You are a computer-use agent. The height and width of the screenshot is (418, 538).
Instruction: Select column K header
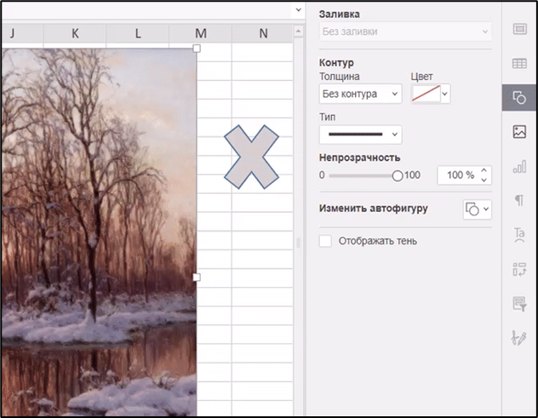(x=75, y=33)
